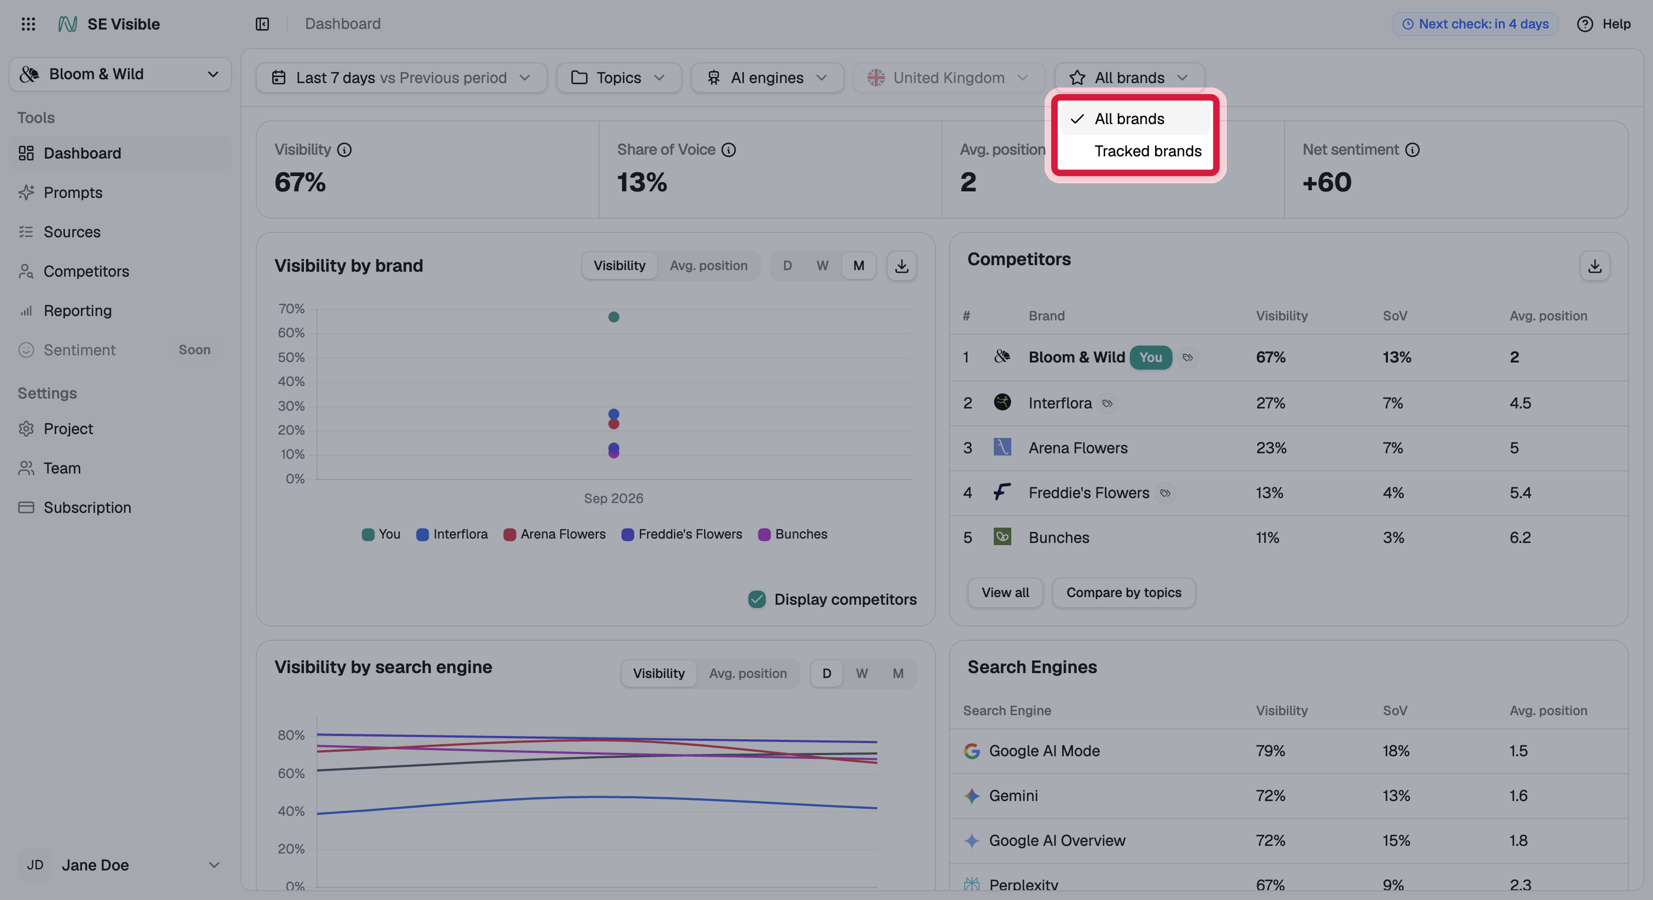
Task: Click Sep 2026 axis label
Action: tap(613, 498)
